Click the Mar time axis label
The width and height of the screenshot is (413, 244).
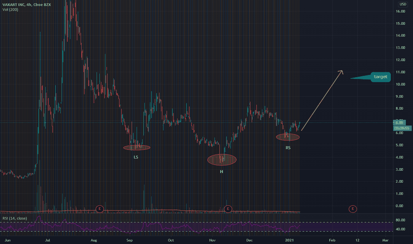386,240
